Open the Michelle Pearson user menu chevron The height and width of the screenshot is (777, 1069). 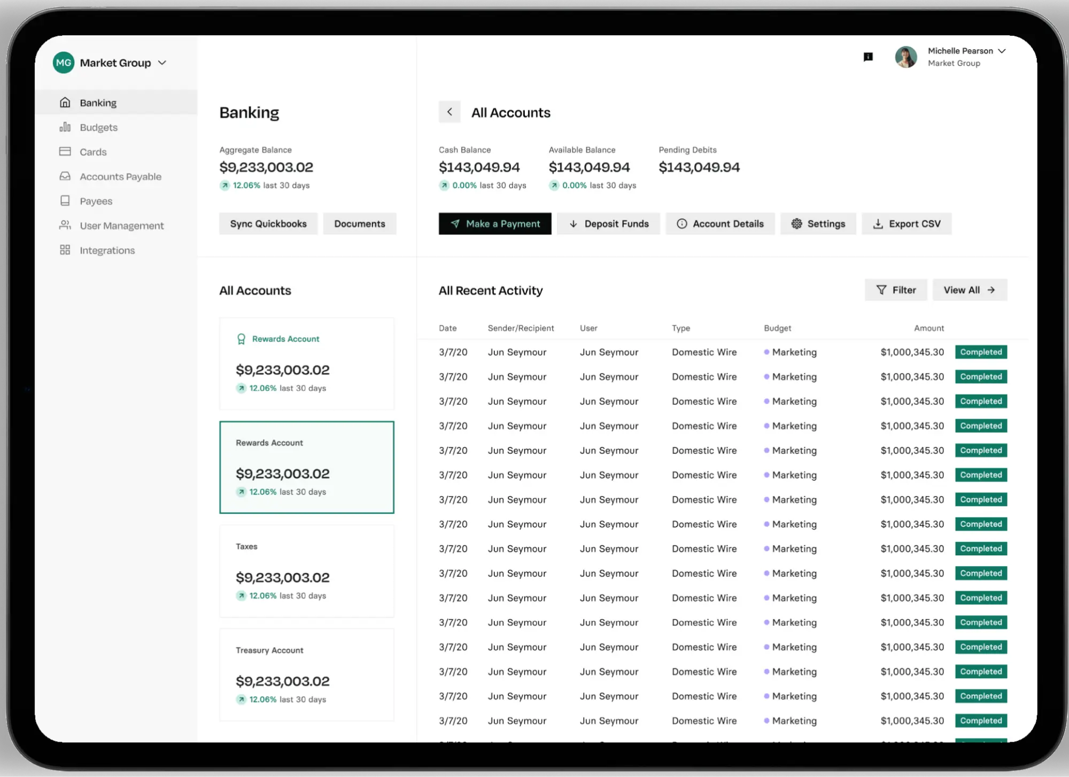[x=1002, y=51]
